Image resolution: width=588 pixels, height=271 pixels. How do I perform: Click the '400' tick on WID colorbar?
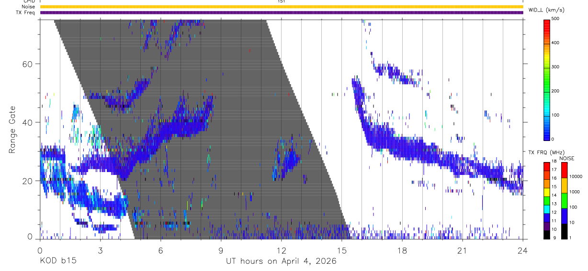tap(555, 43)
